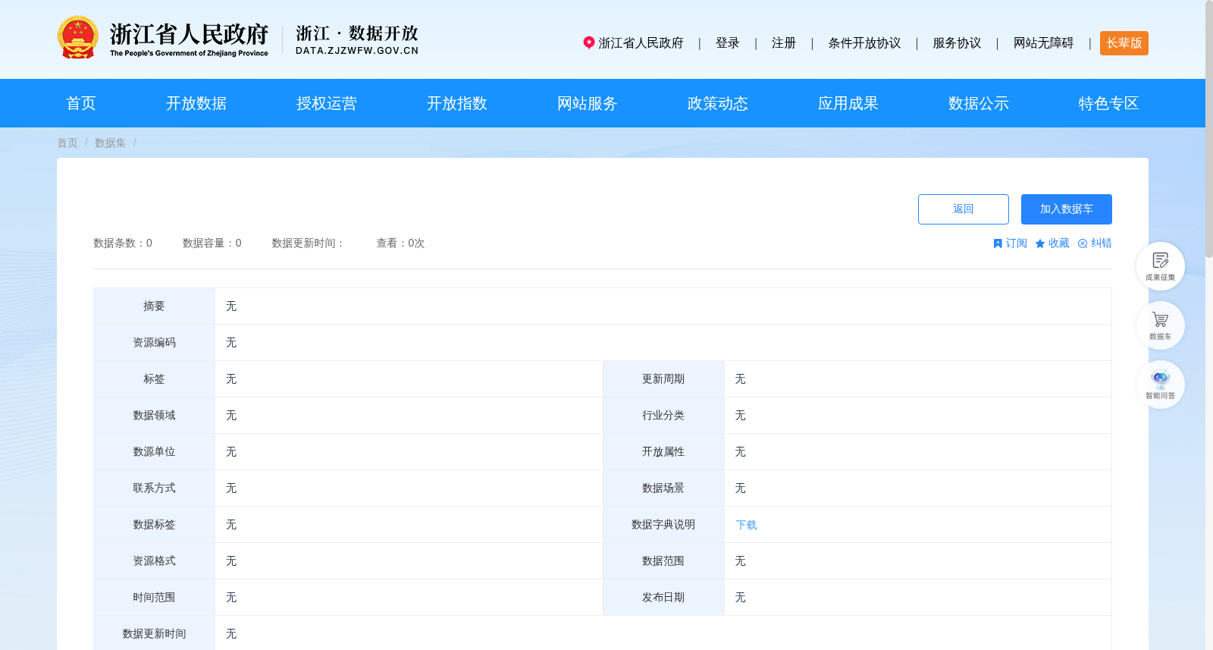Open the 条件开放协议 link
Image resolution: width=1213 pixels, height=650 pixels.
pos(864,43)
